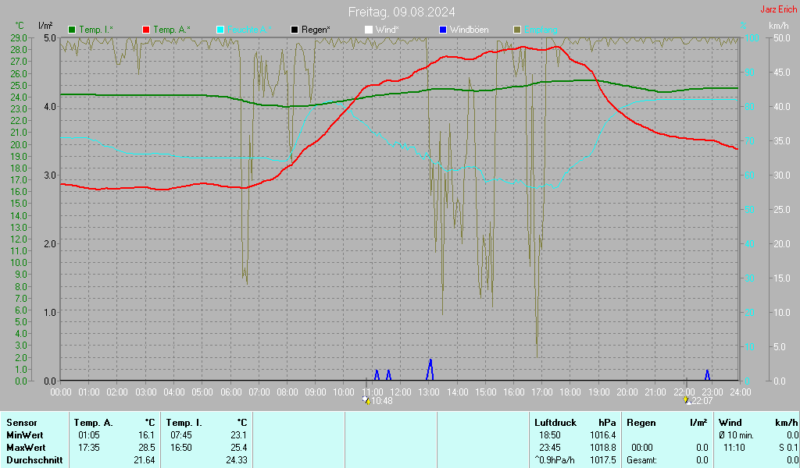Click the pressure time '18:50'
800x468 pixels.
coord(549,435)
